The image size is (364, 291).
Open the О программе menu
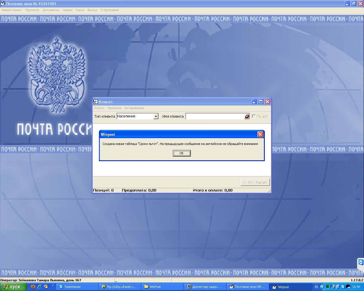point(109,10)
